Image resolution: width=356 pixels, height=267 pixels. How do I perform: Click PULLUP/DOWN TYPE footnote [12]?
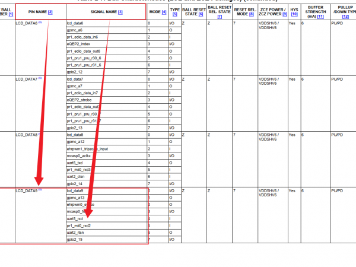click(346, 15)
